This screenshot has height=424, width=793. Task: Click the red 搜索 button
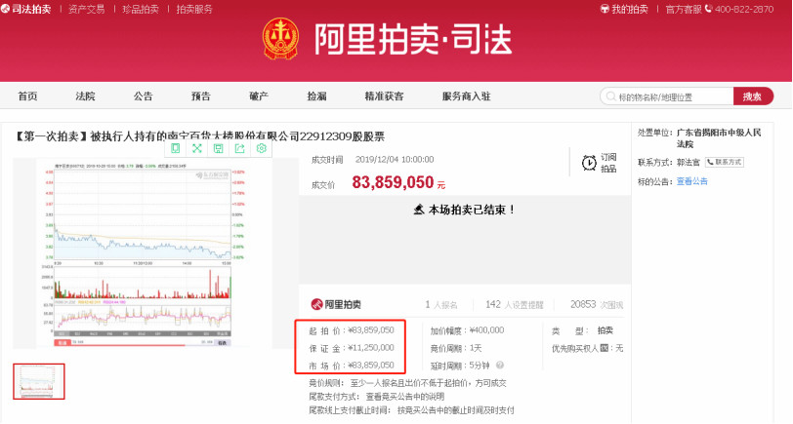click(752, 96)
